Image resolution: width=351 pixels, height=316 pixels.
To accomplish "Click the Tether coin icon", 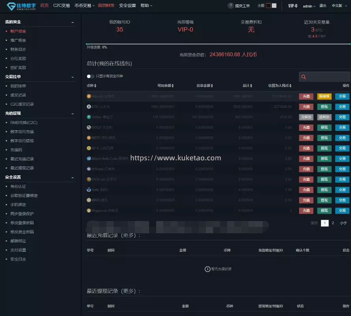I will [89, 117].
